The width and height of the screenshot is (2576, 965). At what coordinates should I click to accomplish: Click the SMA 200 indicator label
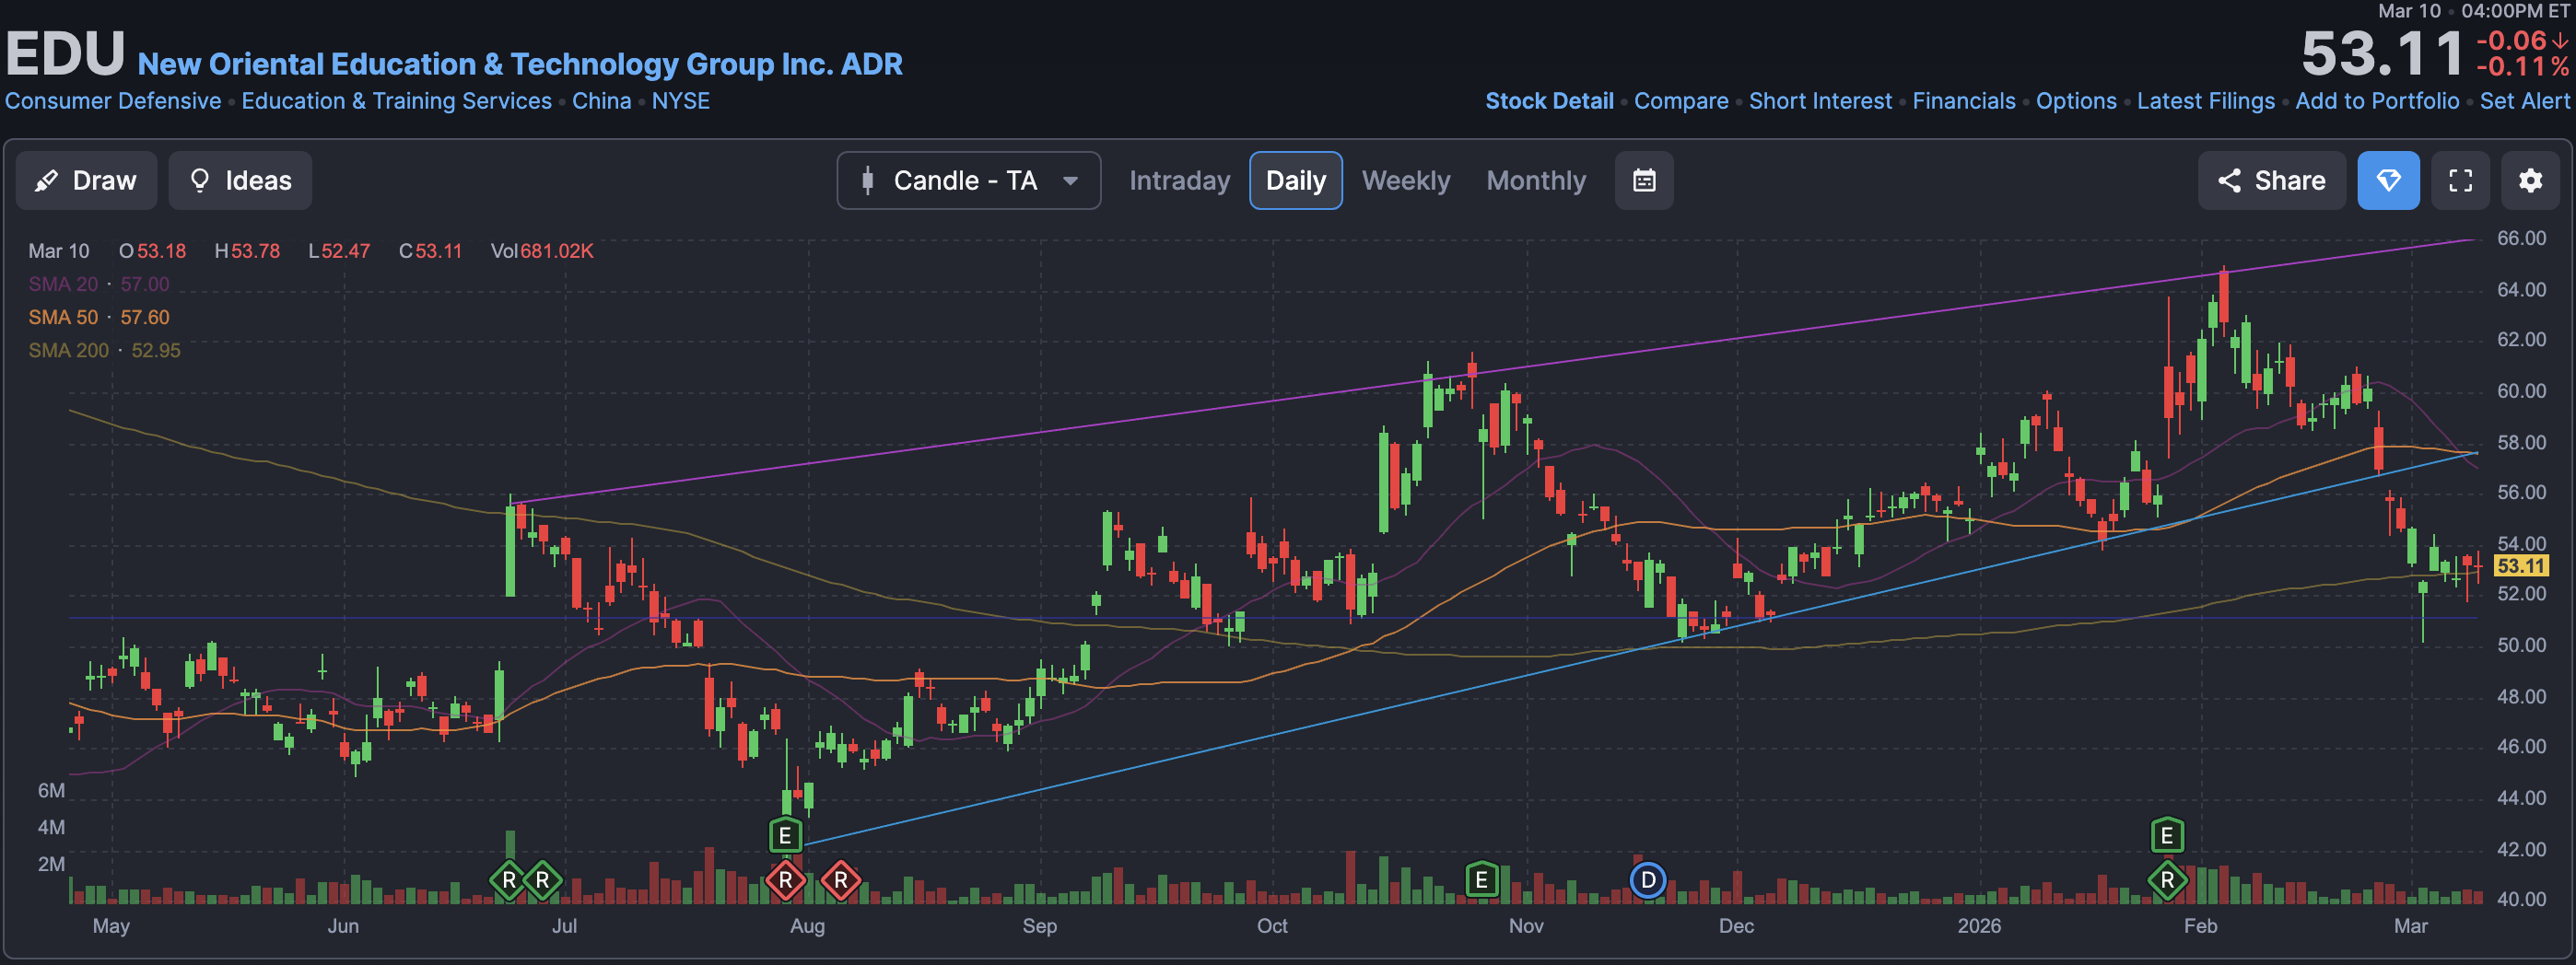[x=68, y=350]
